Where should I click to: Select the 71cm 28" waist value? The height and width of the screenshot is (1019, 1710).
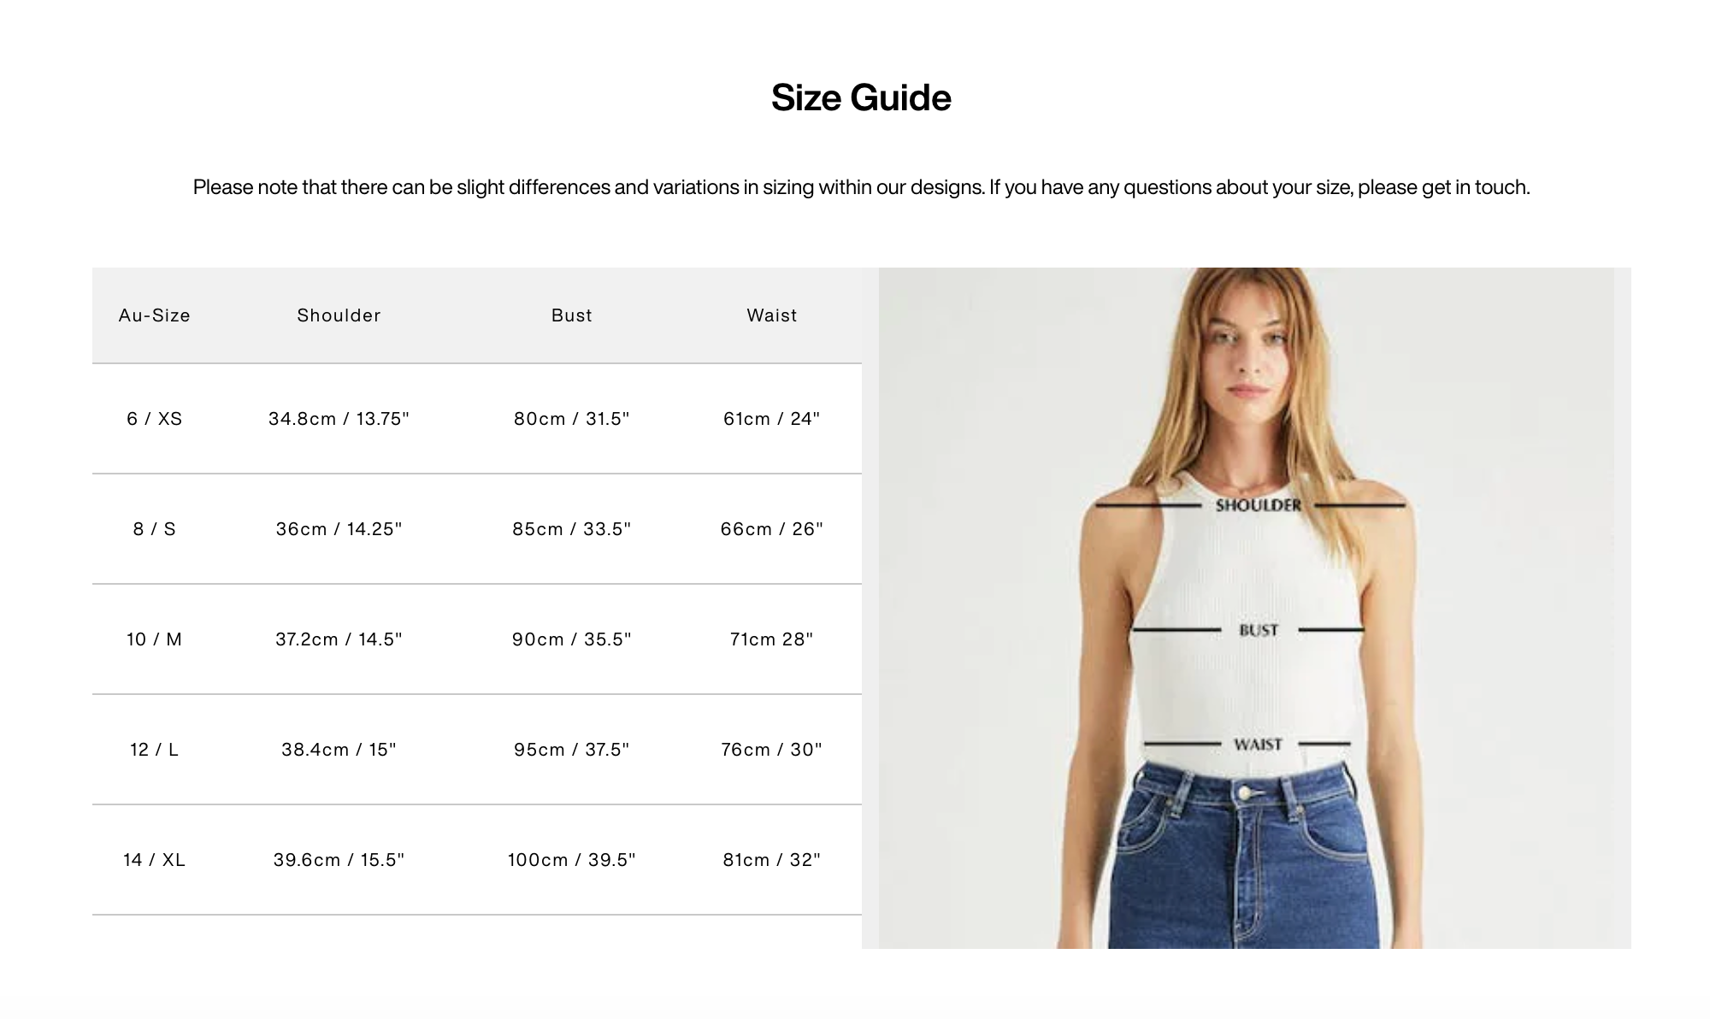[x=771, y=639]
